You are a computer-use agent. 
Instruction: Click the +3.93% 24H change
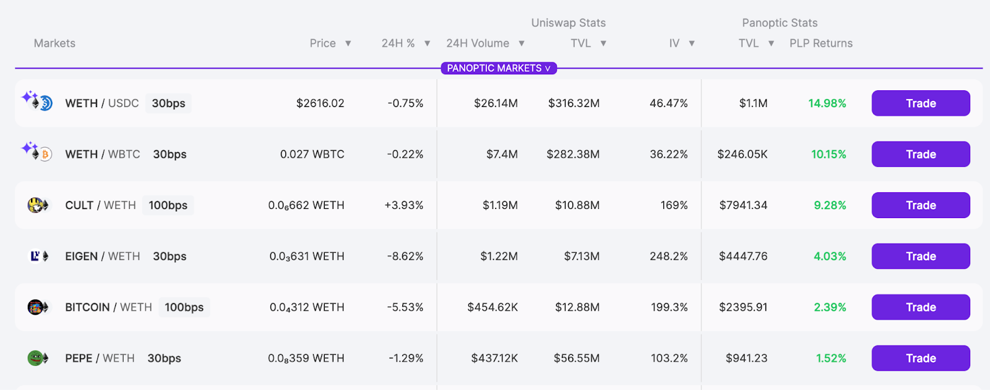[403, 205]
